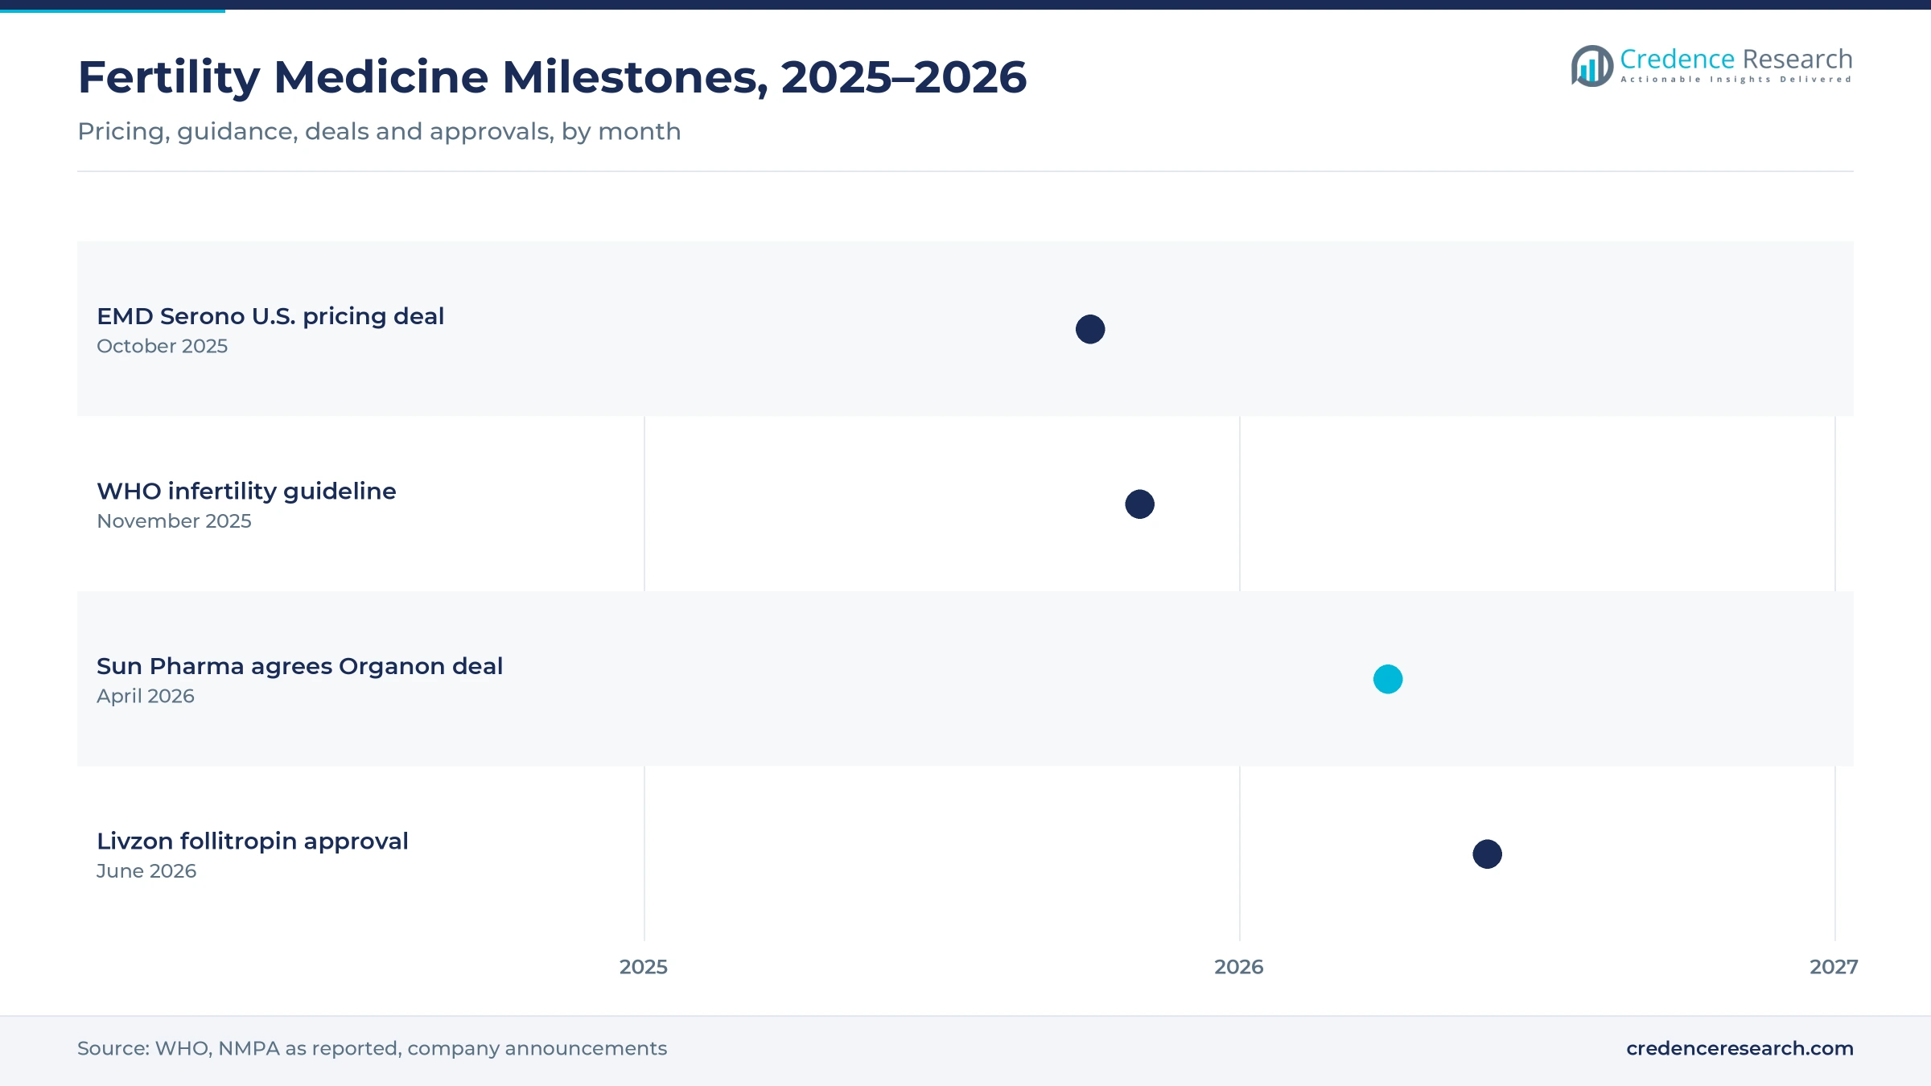Viewport: 1931px width, 1086px height.
Task: Click the Credence Research bar-chart logo icon
Action: (1591, 66)
